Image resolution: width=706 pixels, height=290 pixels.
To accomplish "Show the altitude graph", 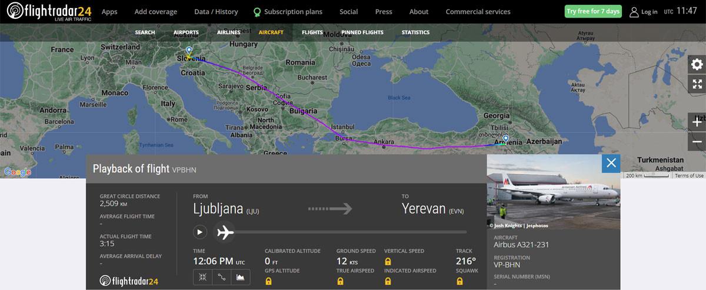I will click(241, 277).
